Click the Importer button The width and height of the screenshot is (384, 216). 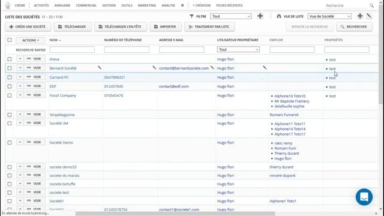click(x=166, y=26)
